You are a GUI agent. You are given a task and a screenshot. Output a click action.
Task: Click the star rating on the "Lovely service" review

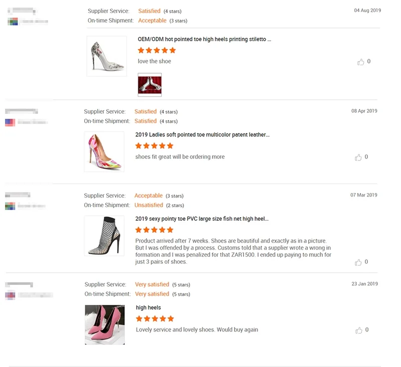[x=154, y=318]
